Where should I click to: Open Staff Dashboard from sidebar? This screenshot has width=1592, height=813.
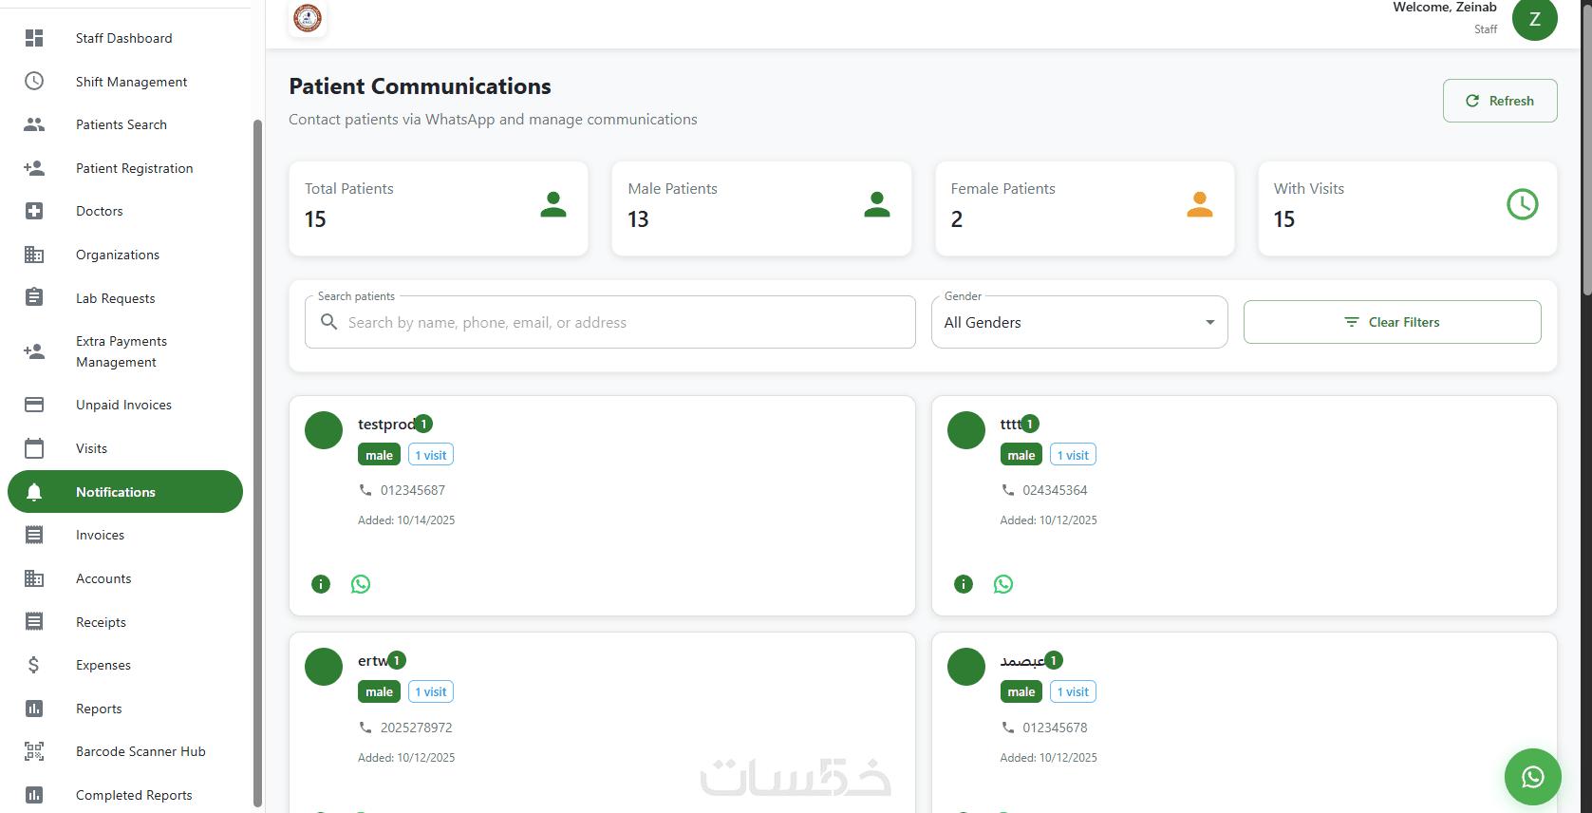point(124,38)
